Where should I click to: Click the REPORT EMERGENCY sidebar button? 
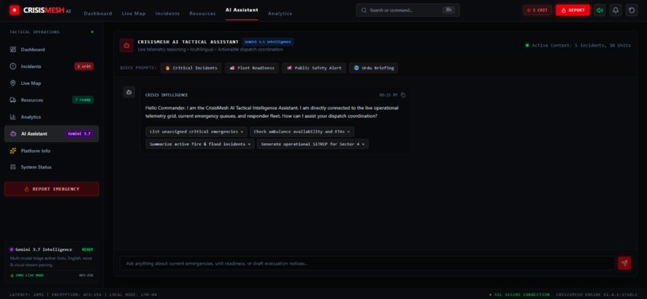tap(51, 189)
